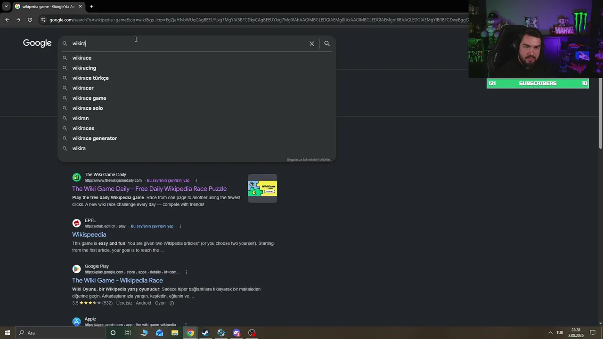Click the 'TUR' keyboard language indicator
This screenshot has width=603, height=339.
point(560,333)
